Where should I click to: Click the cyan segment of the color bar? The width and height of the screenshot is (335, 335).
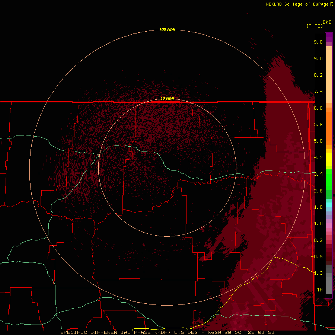click(x=329, y=205)
